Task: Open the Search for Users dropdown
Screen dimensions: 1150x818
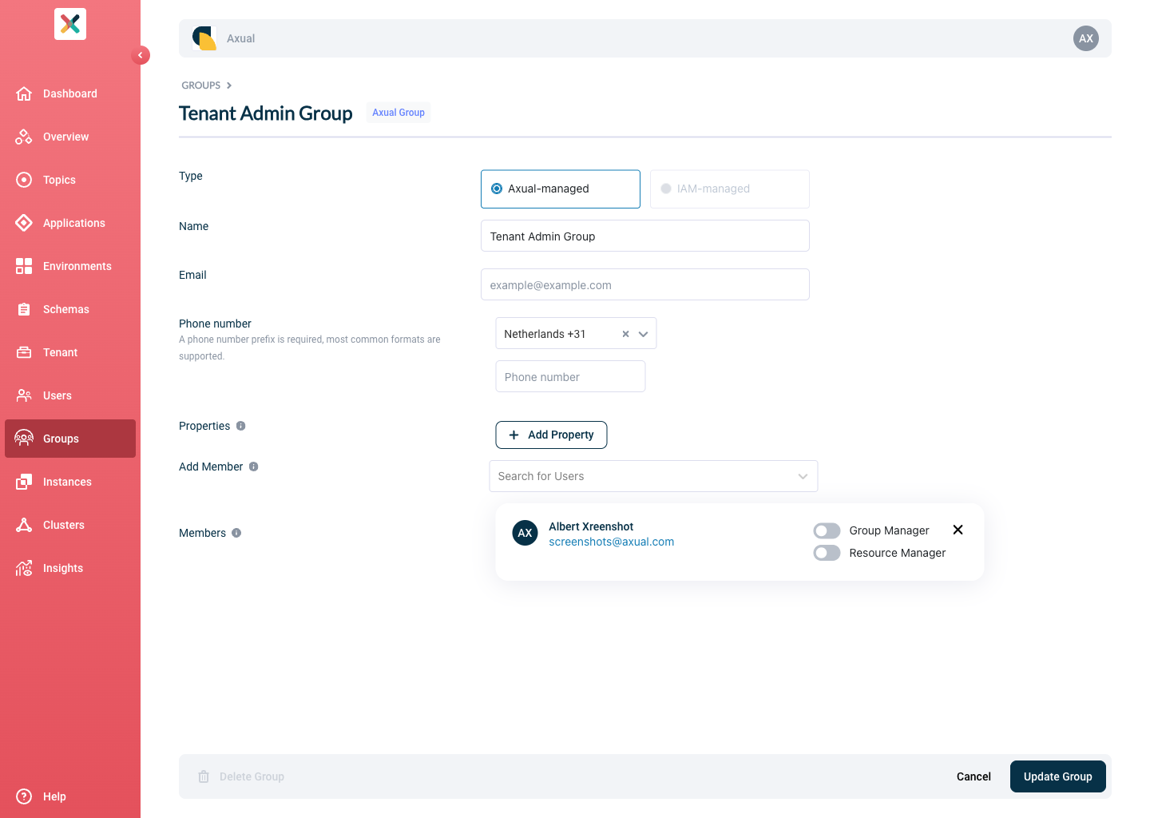Action: click(653, 476)
